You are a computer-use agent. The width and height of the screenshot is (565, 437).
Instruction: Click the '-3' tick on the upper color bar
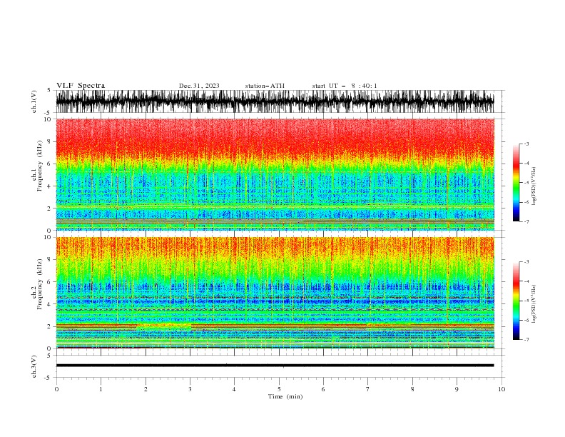(x=526, y=144)
